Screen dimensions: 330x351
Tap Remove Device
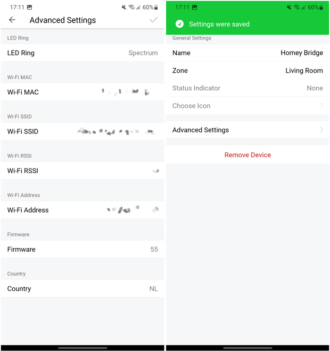coord(247,155)
